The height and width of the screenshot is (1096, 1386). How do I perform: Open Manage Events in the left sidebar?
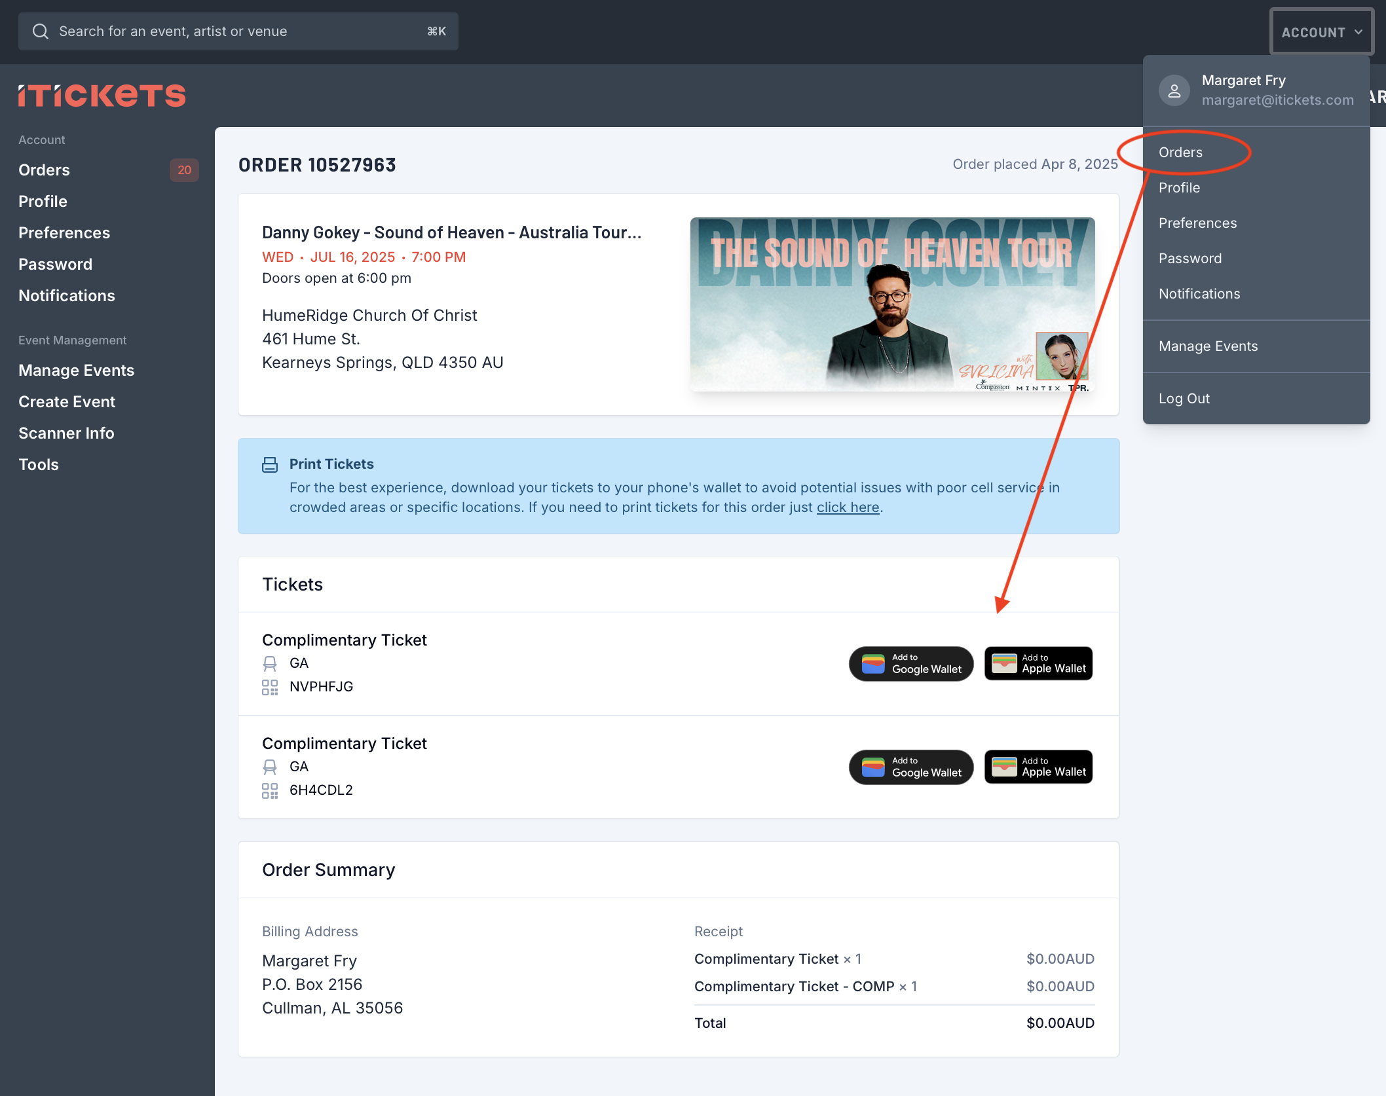coord(76,371)
